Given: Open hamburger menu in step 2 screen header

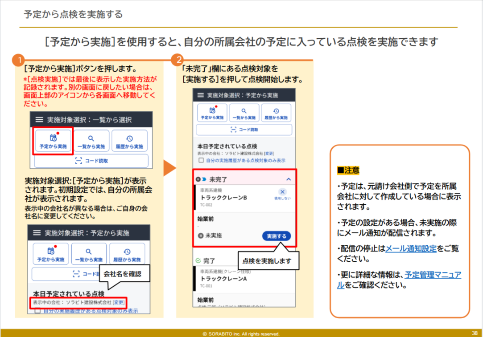Looking at the screenshot, I should coord(200,95).
